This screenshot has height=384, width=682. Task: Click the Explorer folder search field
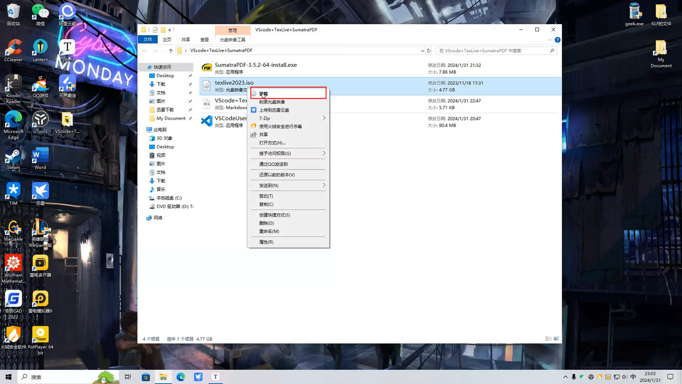click(496, 50)
